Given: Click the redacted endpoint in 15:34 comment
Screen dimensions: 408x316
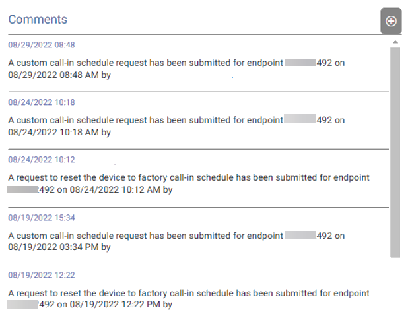Looking at the screenshot, I should click(x=300, y=236).
